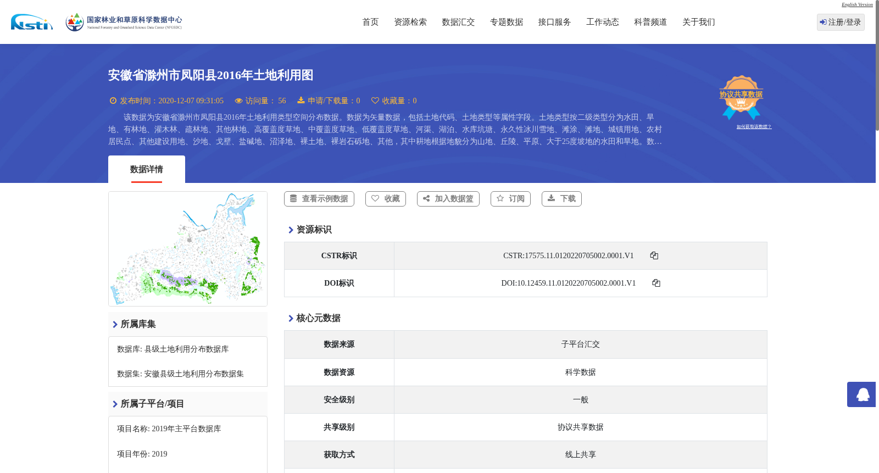Screen dimensions: 879x473
Task: Click the CSTR标识 row label
Action: point(339,256)
